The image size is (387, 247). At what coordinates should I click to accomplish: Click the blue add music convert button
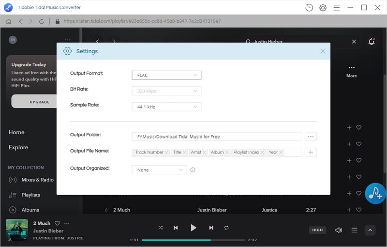click(x=375, y=193)
